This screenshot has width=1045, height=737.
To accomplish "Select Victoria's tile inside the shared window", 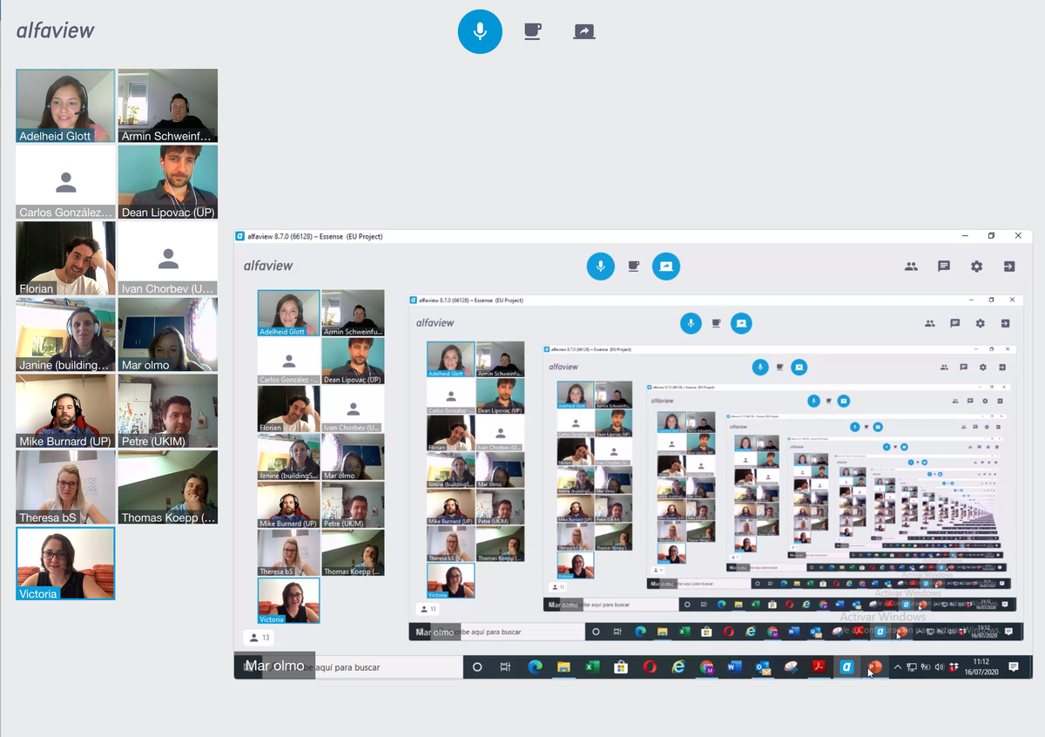I will (289, 600).
